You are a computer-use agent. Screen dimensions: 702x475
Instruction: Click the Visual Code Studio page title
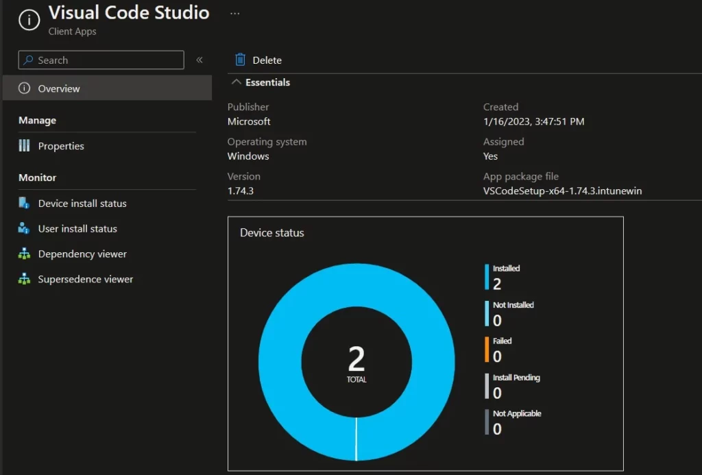[x=129, y=12]
